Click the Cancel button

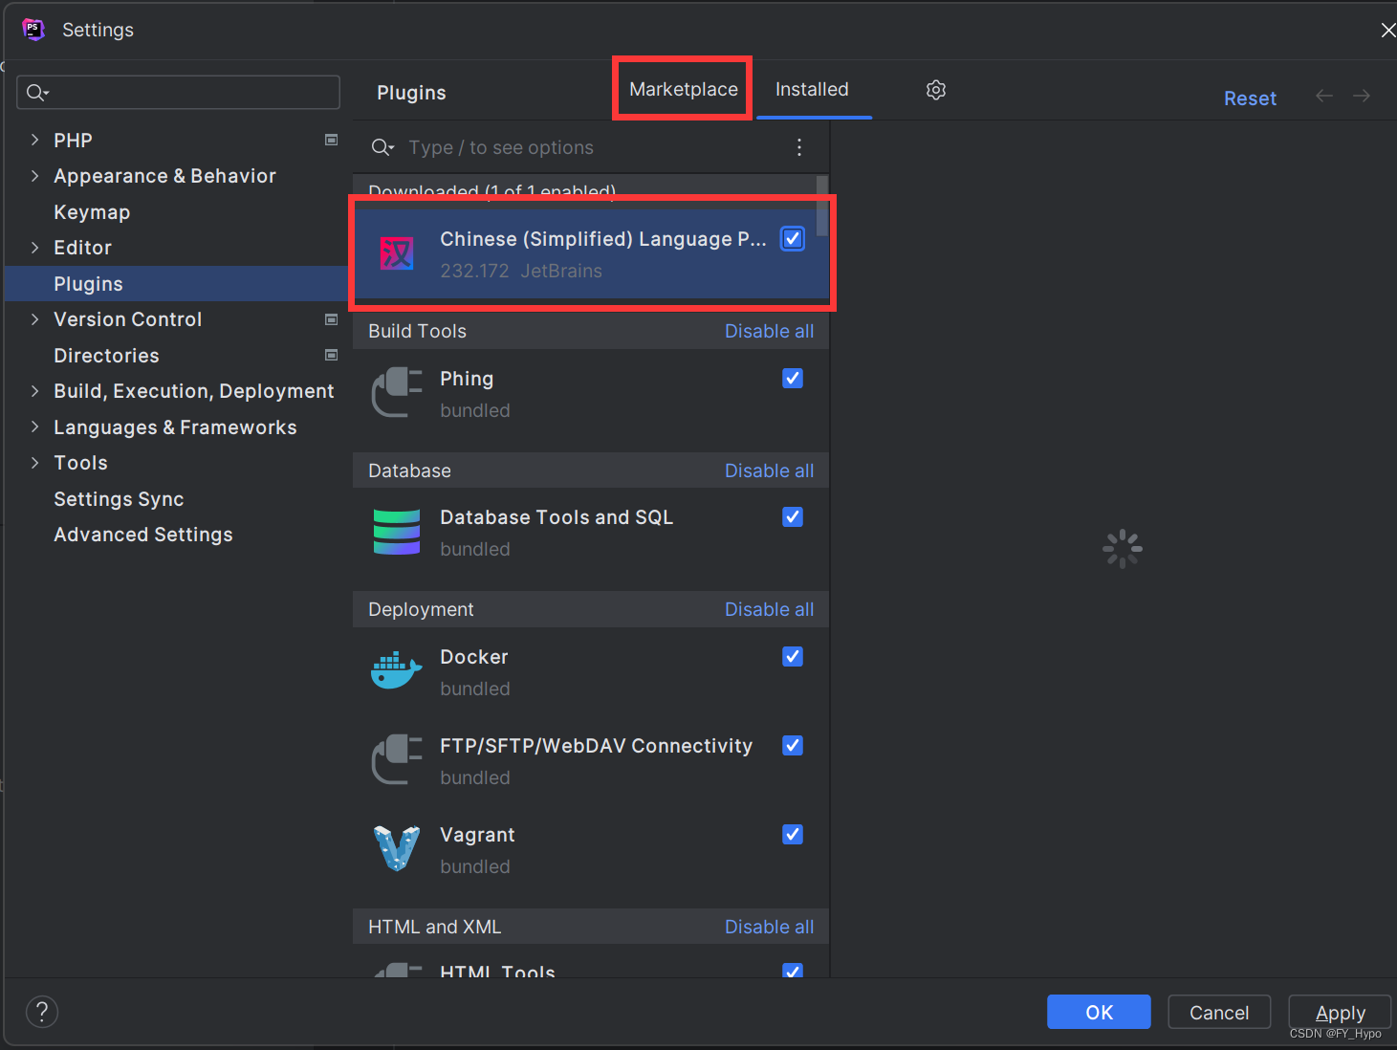tap(1219, 1012)
